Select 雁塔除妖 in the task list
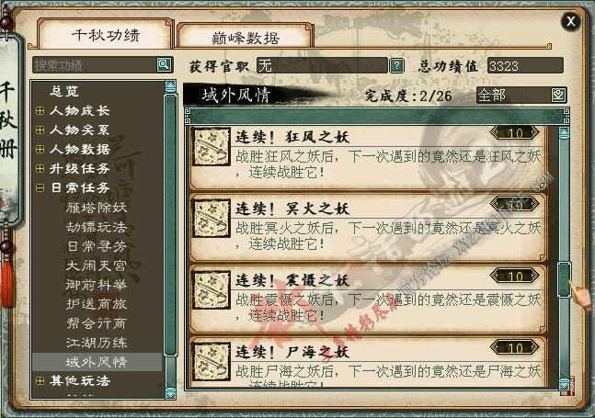Image resolution: width=595 pixels, height=418 pixels. [97, 208]
